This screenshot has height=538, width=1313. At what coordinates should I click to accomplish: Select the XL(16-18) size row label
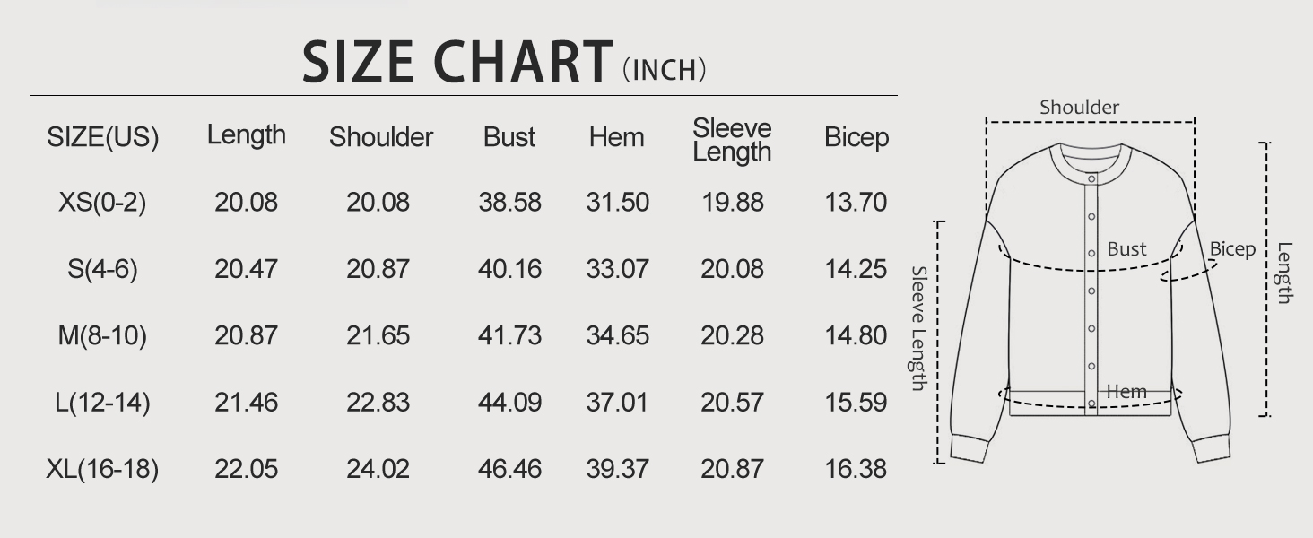click(x=102, y=469)
